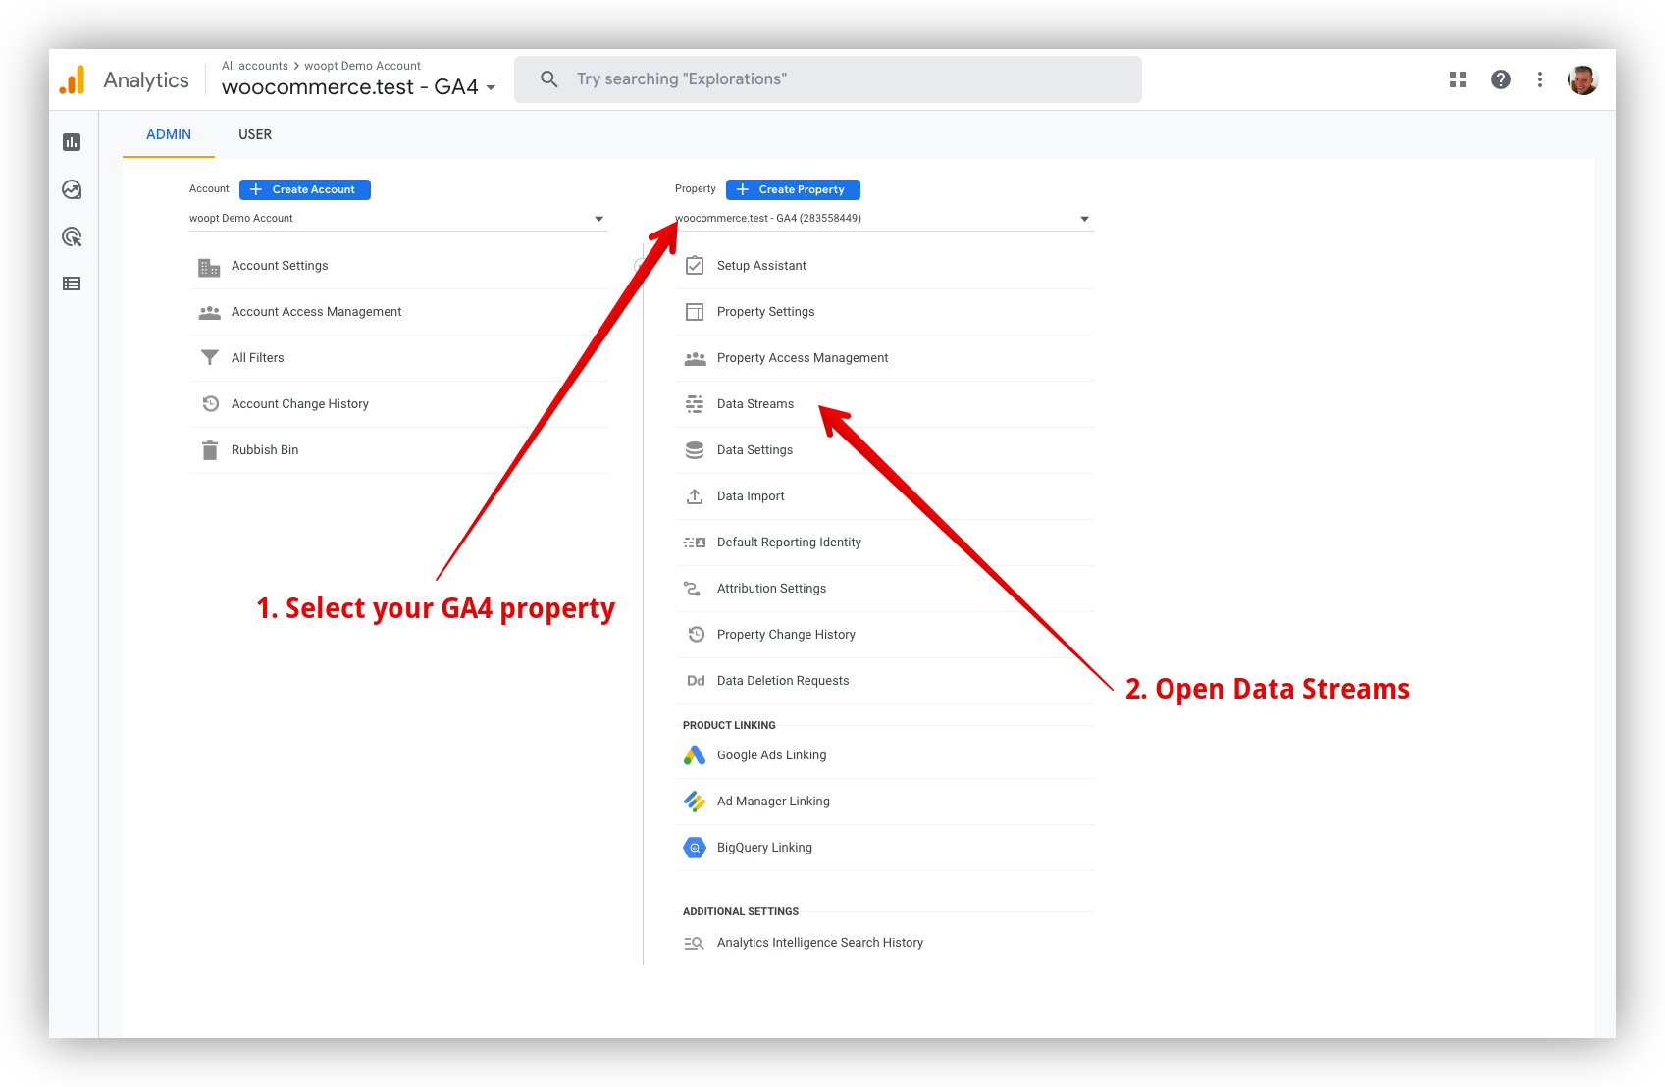1665x1087 pixels.
Task: Open the property picker in header
Action: (358, 87)
